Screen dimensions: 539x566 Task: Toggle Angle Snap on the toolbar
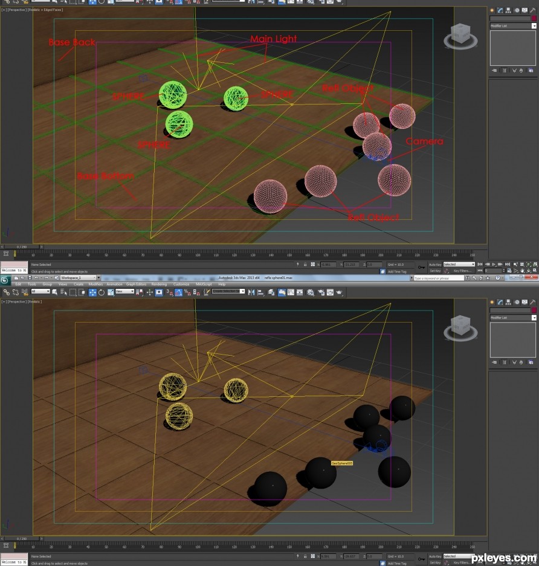coord(178,292)
